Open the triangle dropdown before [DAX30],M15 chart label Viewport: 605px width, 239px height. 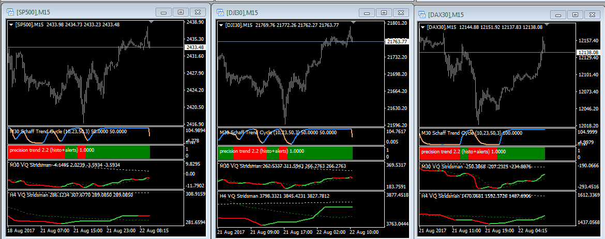[x=424, y=27]
